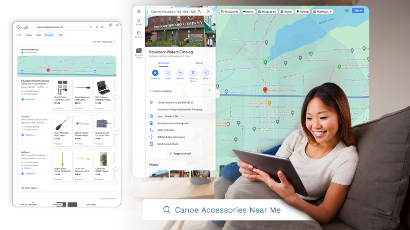Select the Shopping tab in Google search
Viewport: 410px width, 230px height.
point(49,35)
